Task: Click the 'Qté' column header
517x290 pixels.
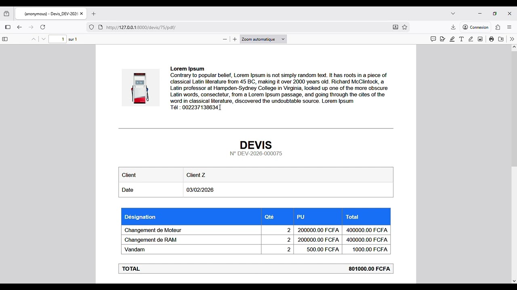Action: point(277,217)
